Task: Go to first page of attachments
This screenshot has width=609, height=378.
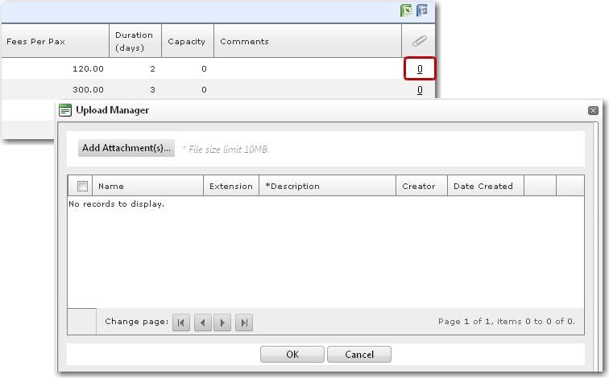Action: (x=181, y=323)
